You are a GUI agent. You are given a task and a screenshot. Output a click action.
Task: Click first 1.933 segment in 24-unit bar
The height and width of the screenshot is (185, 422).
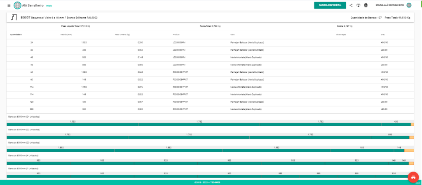pos(73,125)
